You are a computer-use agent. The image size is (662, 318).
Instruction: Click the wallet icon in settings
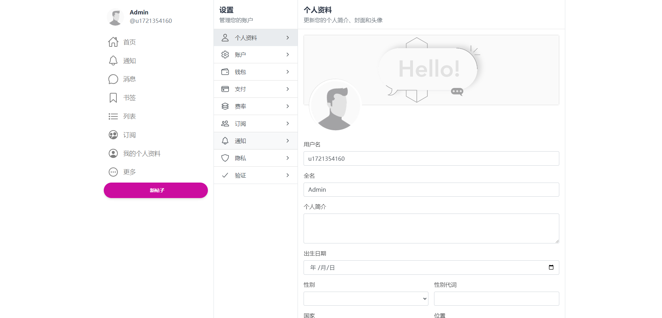coord(225,72)
